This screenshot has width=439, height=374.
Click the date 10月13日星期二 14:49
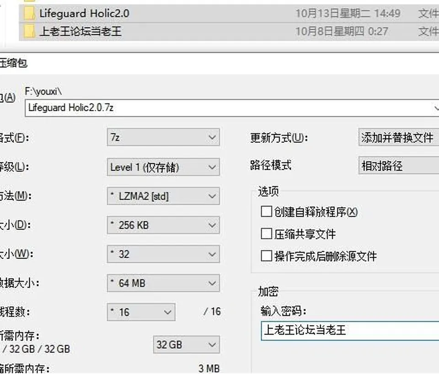pyautogui.click(x=348, y=13)
